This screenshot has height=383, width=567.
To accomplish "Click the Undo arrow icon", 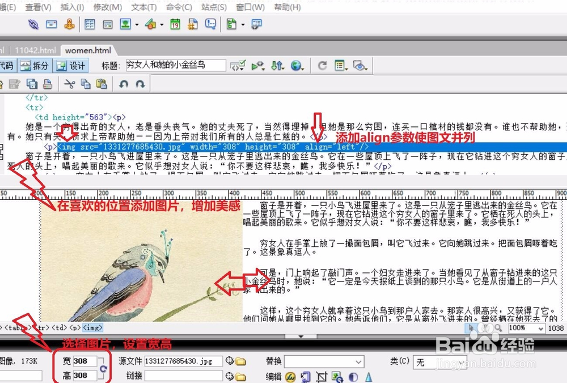I will [124, 84].
